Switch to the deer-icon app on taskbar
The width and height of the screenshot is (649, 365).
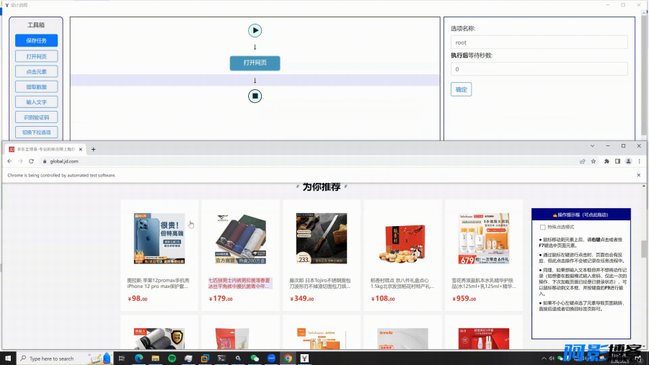click(x=304, y=359)
